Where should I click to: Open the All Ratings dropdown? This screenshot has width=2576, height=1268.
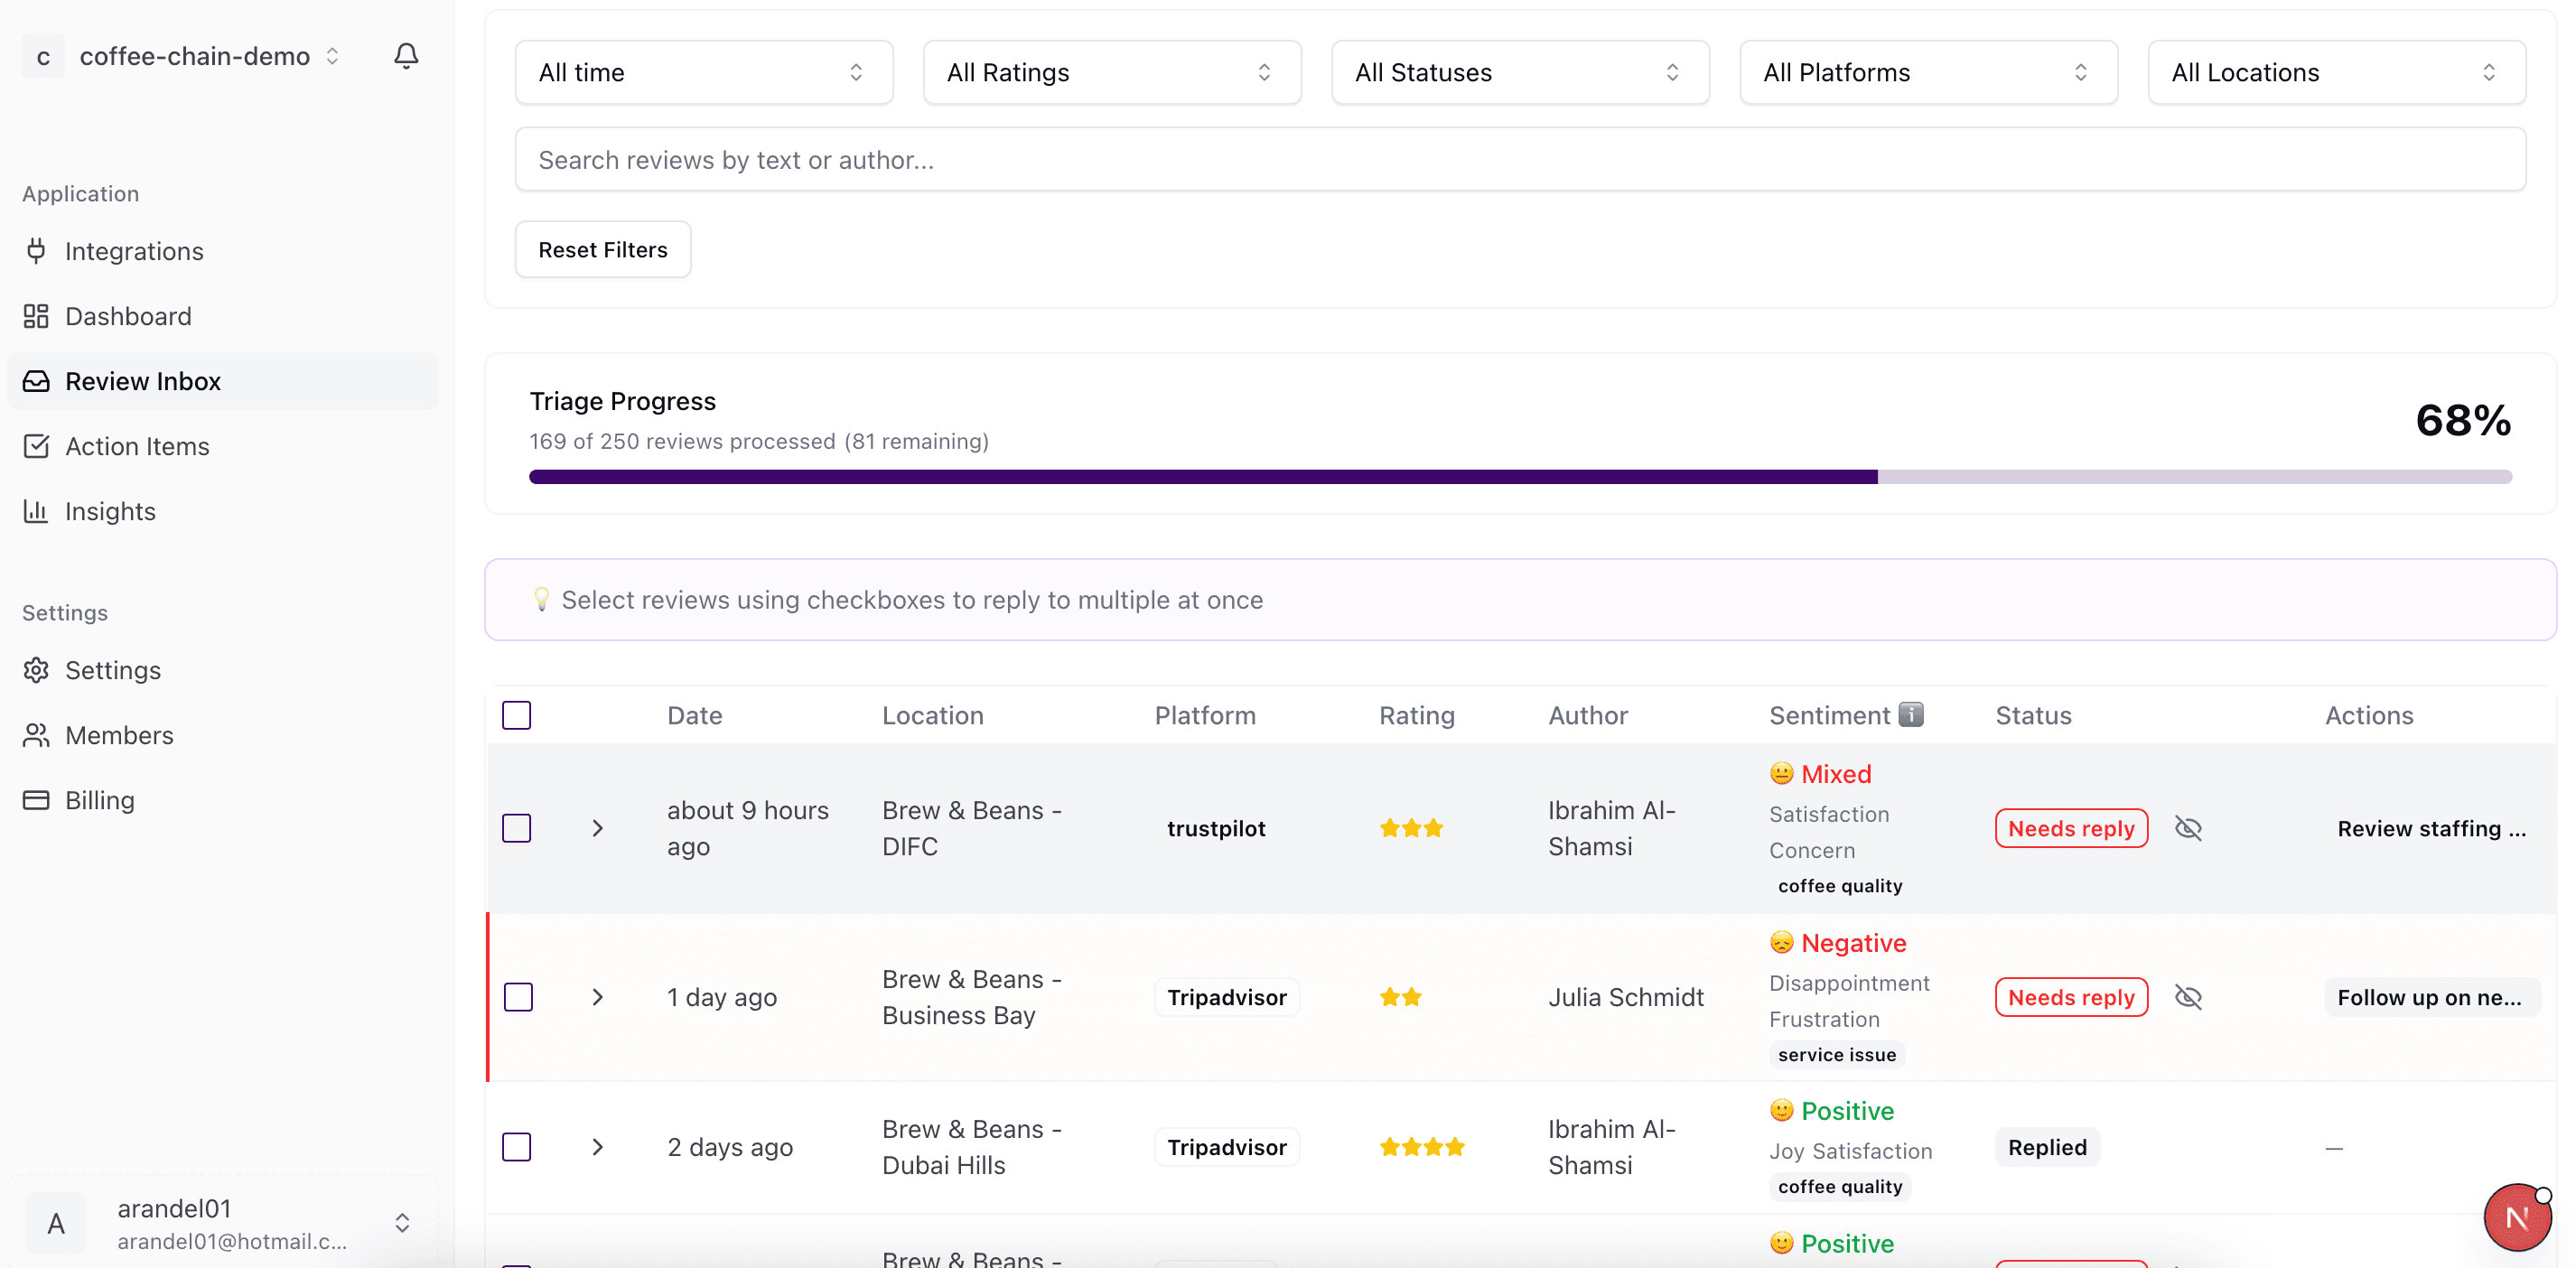pos(1111,72)
